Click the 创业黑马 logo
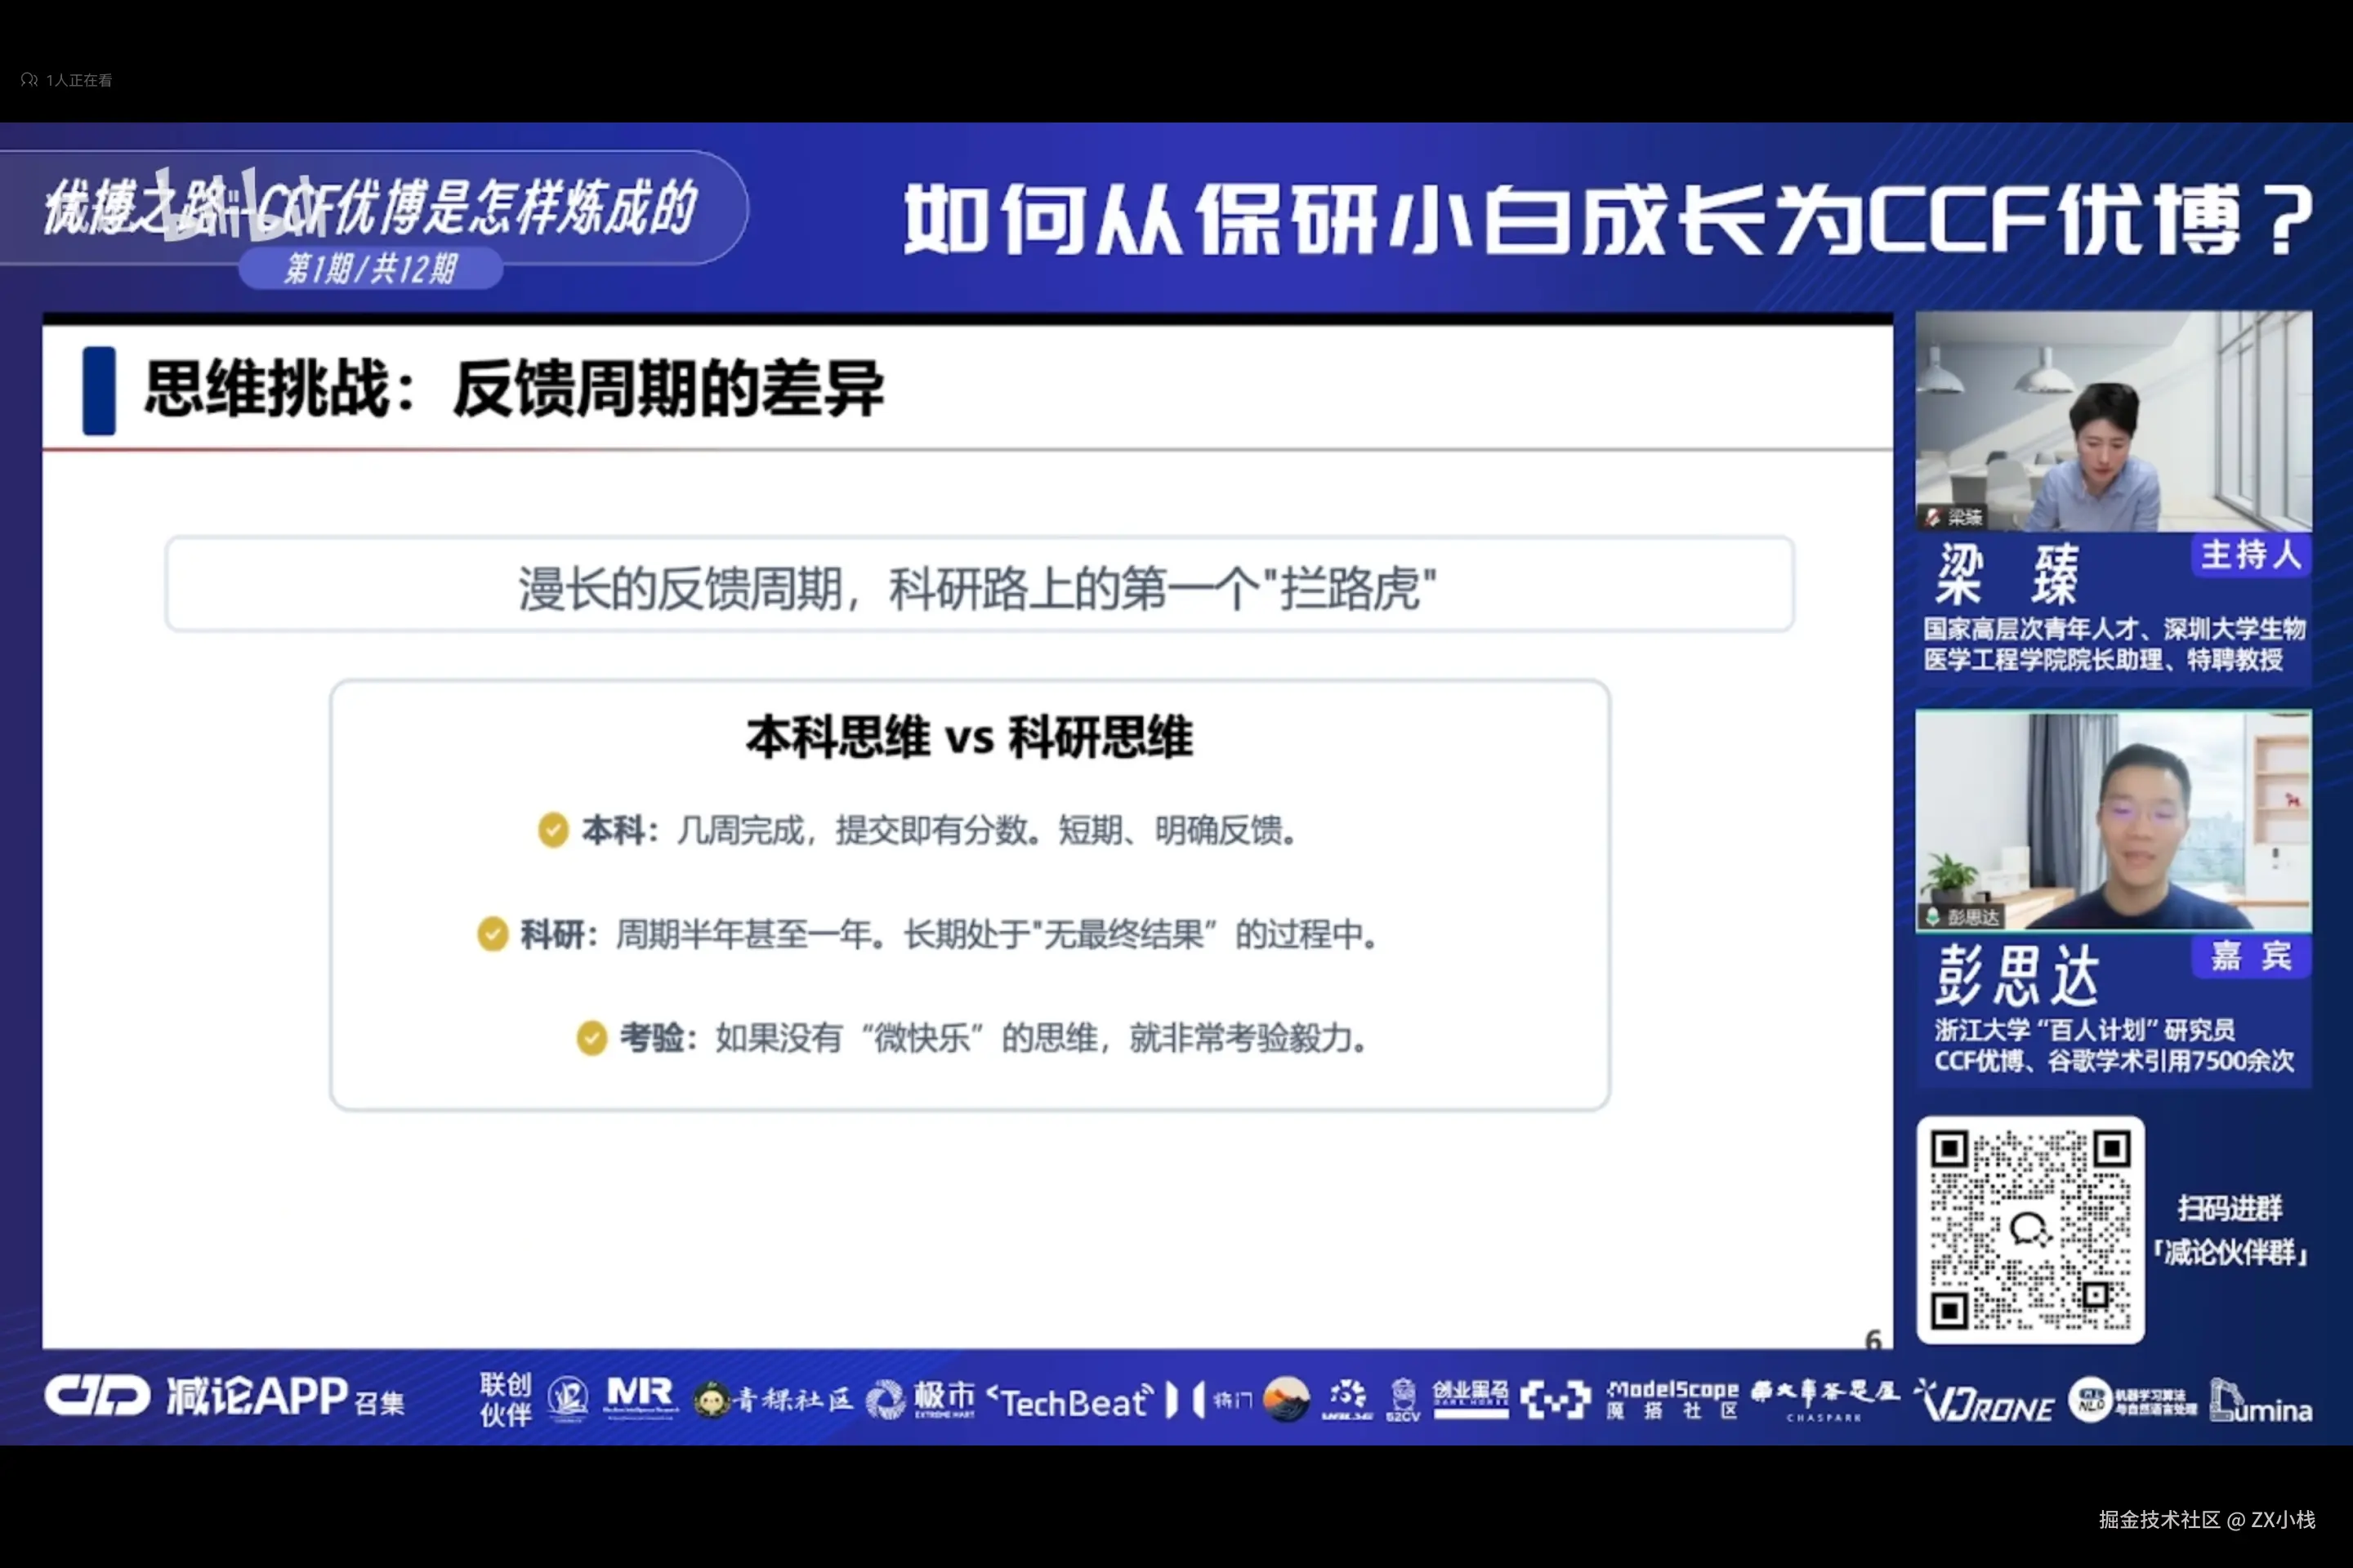 1470,1397
